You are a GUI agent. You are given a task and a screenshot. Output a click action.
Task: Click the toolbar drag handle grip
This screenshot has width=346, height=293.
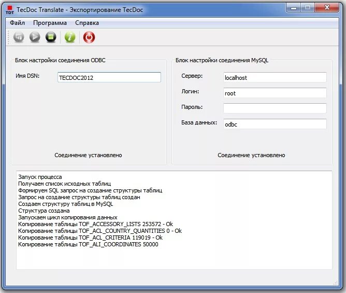(8, 37)
